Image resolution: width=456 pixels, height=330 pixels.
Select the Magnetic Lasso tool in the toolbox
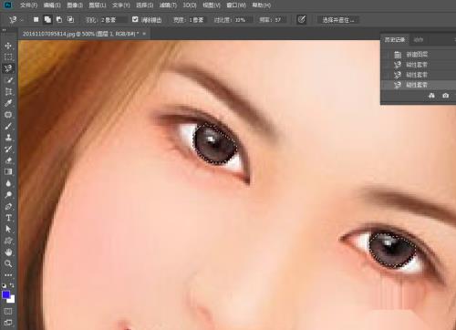tap(8, 68)
